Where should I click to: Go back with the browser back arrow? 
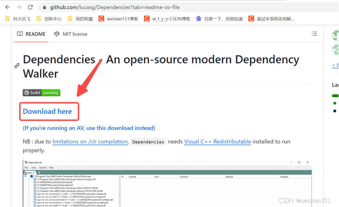tap(8, 7)
